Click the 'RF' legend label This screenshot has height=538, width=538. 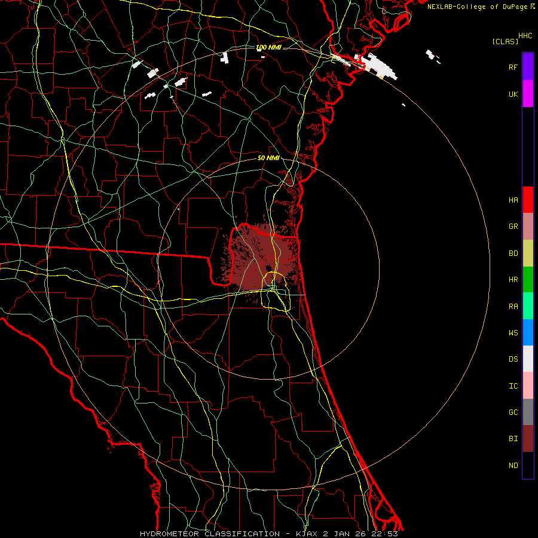click(x=513, y=68)
